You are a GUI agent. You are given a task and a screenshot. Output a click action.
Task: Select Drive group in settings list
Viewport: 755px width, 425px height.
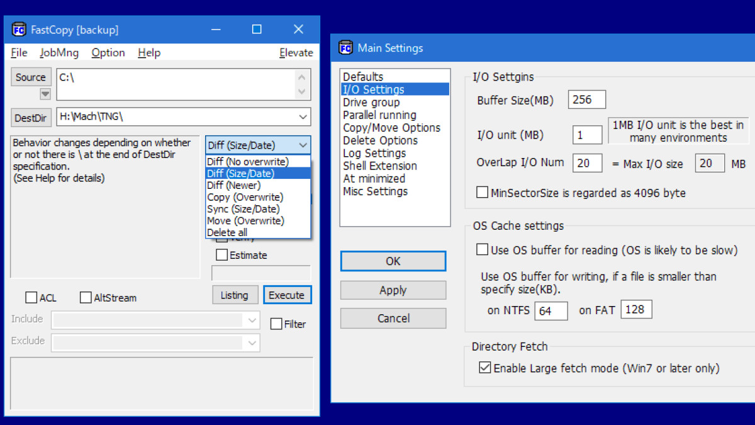click(394, 102)
